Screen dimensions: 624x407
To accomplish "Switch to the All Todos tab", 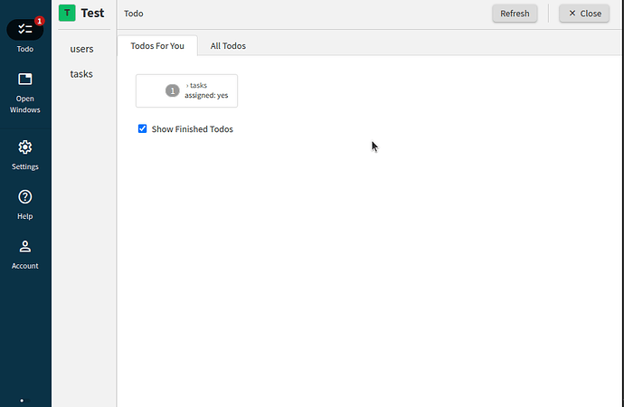I will pyautogui.click(x=228, y=45).
